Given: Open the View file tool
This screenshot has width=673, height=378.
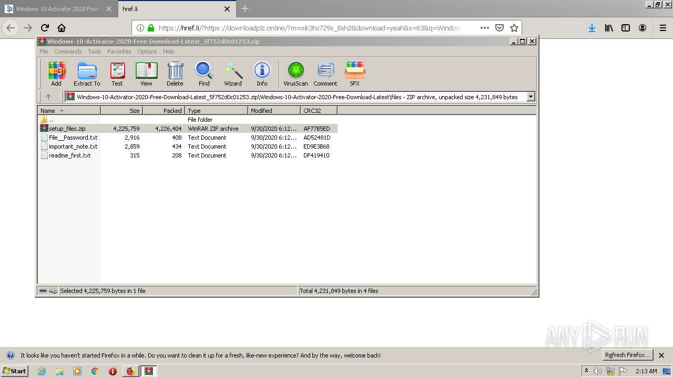Looking at the screenshot, I should (146, 74).
